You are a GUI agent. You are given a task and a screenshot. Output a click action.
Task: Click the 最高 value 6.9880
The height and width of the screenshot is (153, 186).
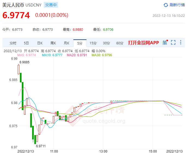(78, 29)
